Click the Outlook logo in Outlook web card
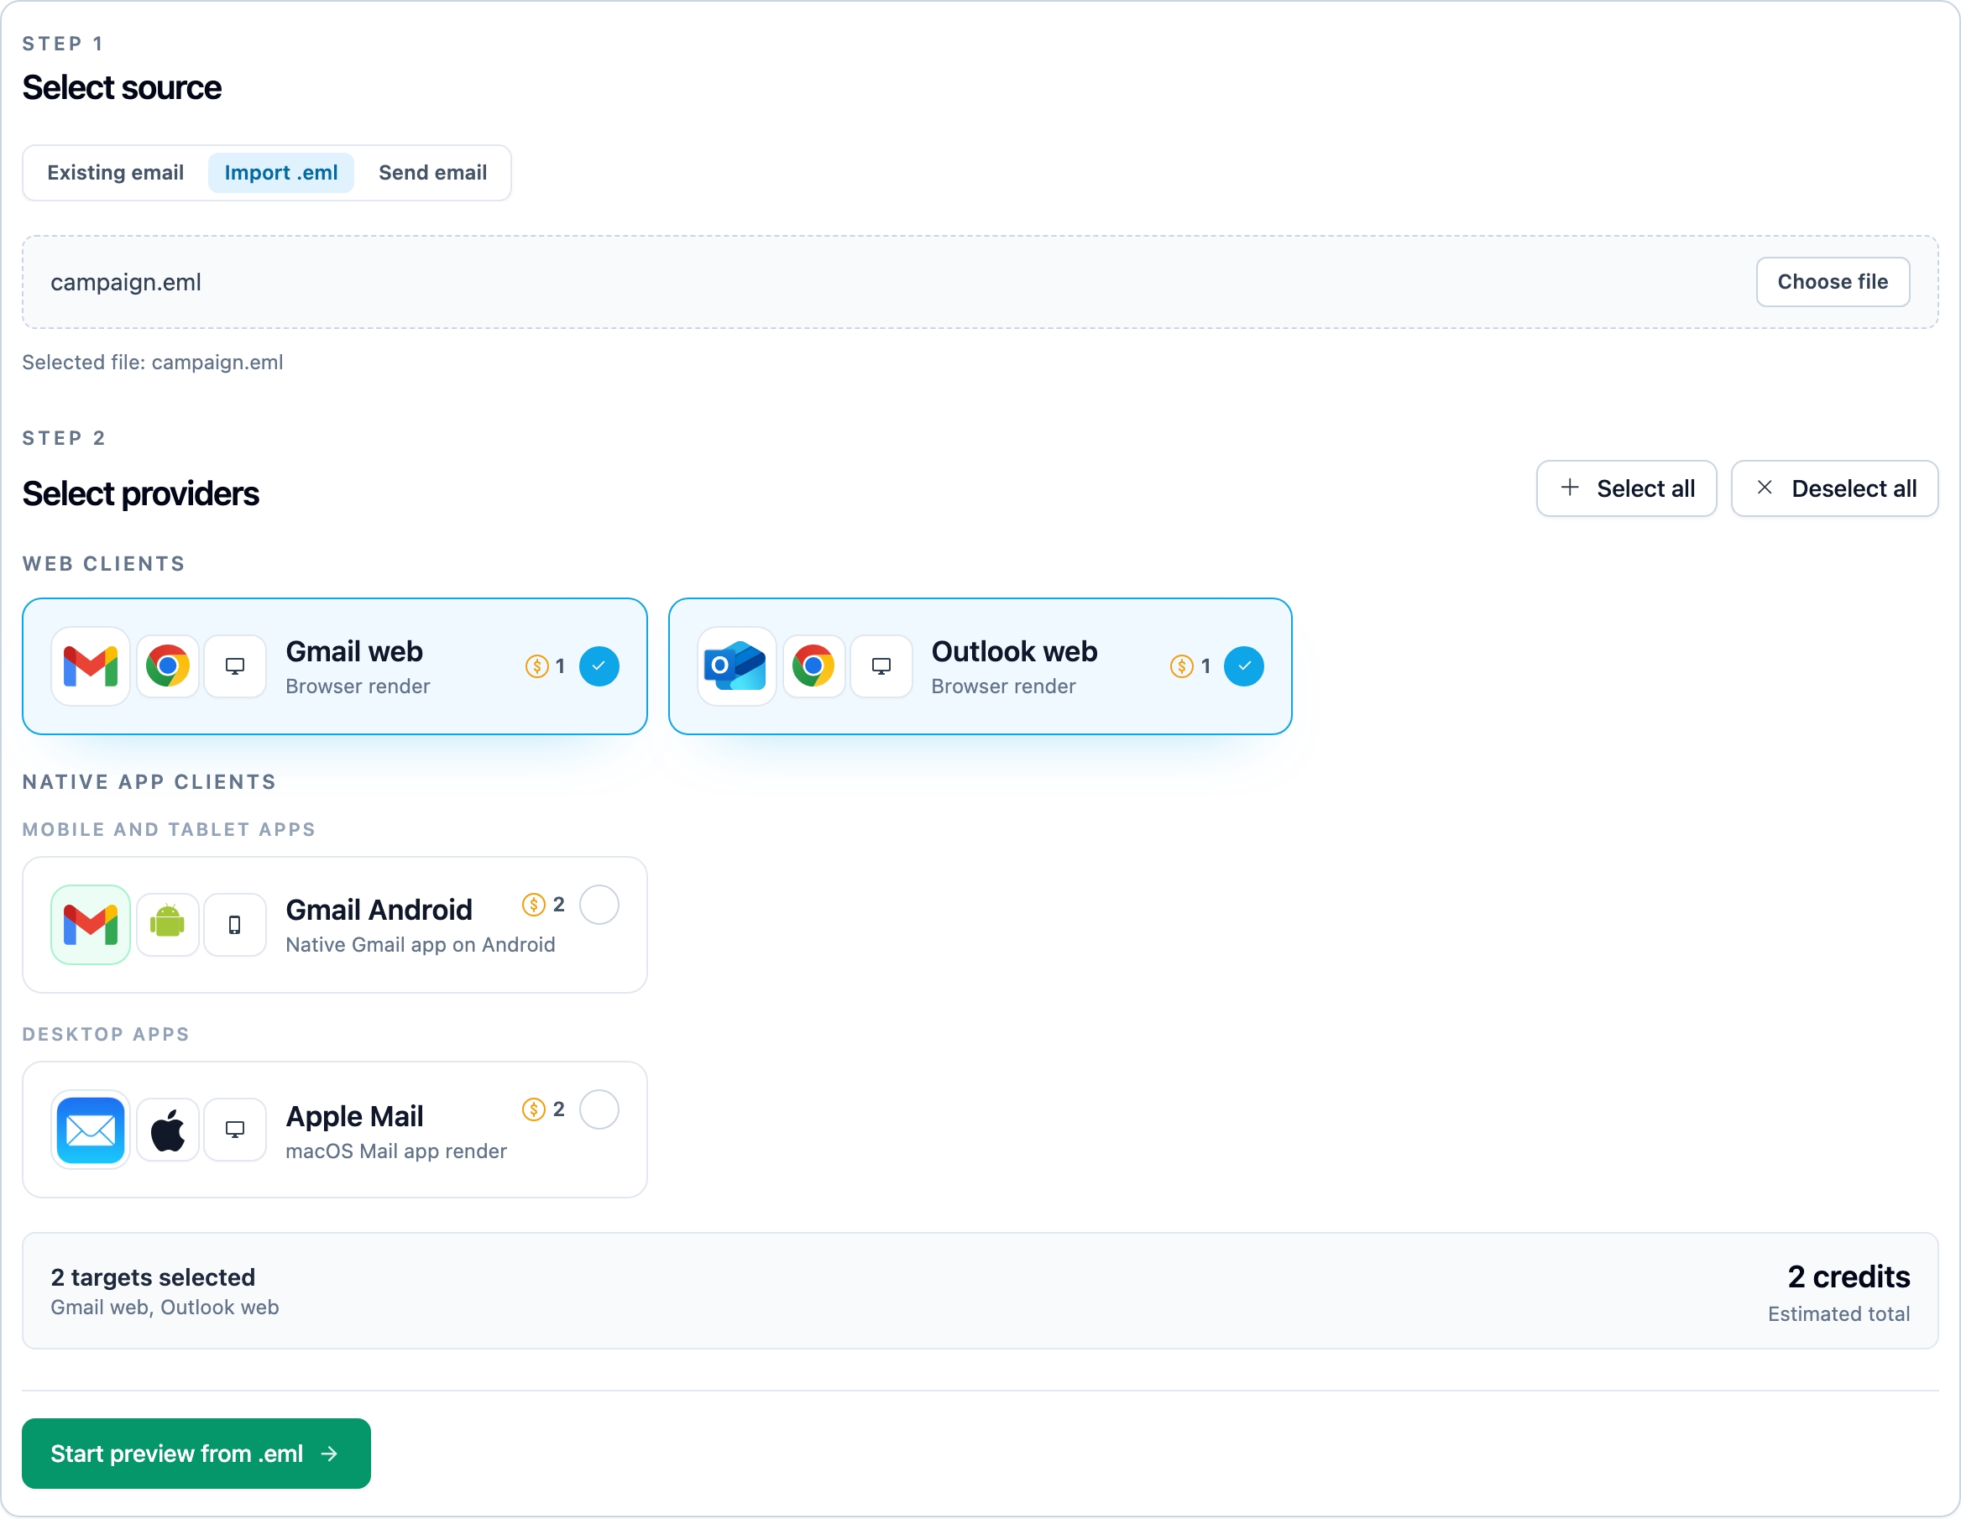This screenshot has height=1519, width=1961. (736, 666)
